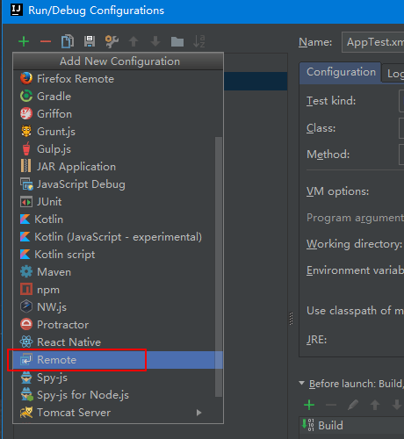
Task: Choose Griffon configuration type
Action: click(x=118, y=114)
